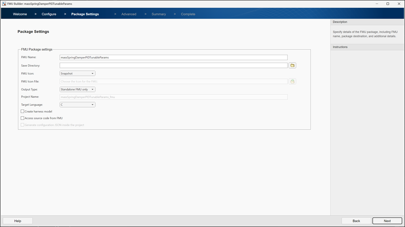Switch to the Configure step
Screen dimensions: 405x227
point(49,14)
